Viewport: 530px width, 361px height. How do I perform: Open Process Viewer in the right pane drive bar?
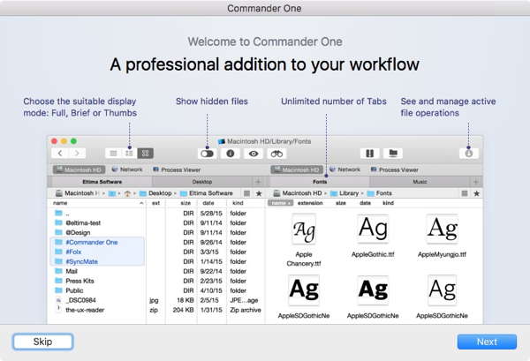[x=395, y=169]
